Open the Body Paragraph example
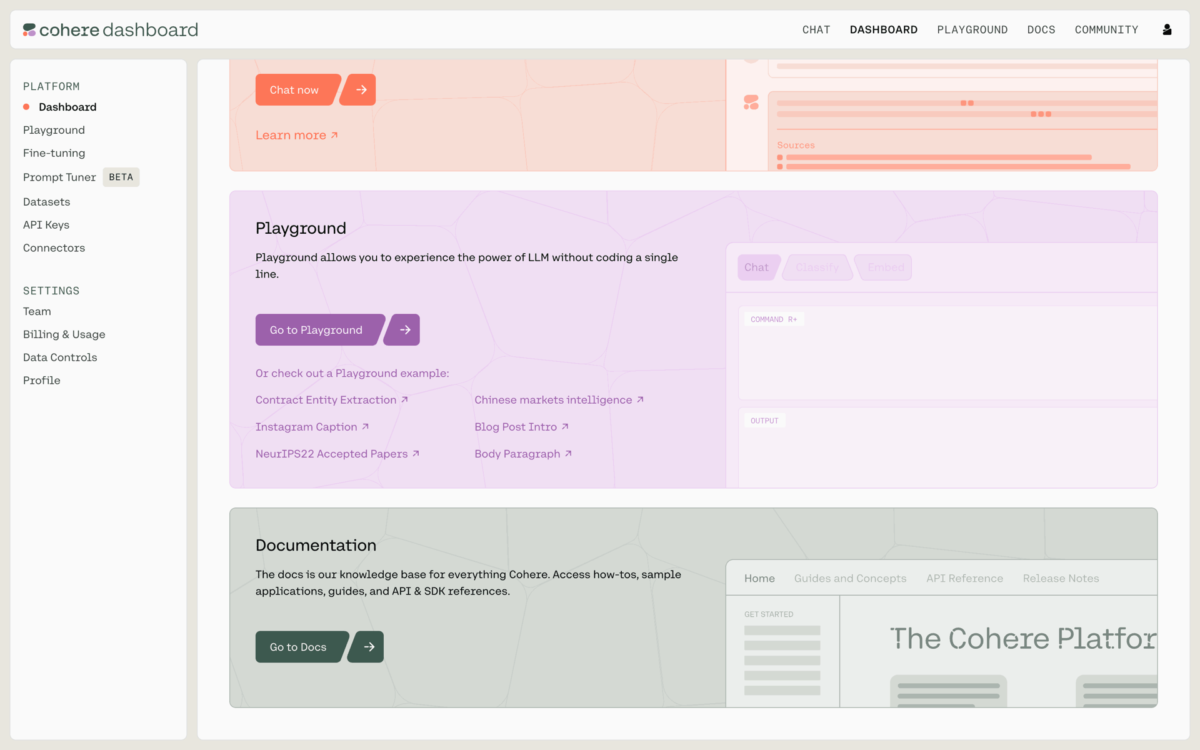Screen dimensions: 1200x750 point(523,454)
